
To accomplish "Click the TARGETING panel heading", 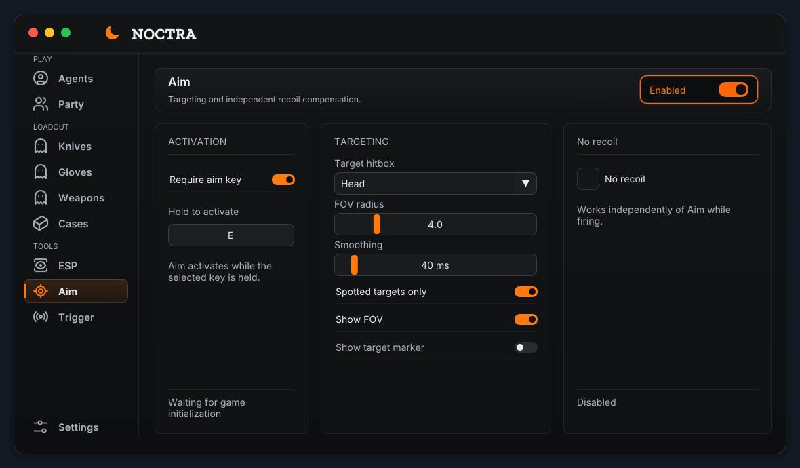I will [x=361, y=142].
